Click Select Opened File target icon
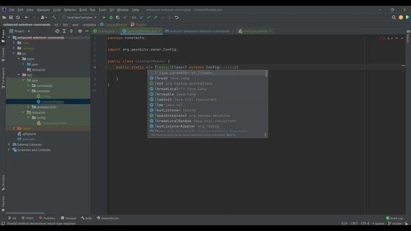This screenshot has width=411, height=231. click(x=57, y=31)
